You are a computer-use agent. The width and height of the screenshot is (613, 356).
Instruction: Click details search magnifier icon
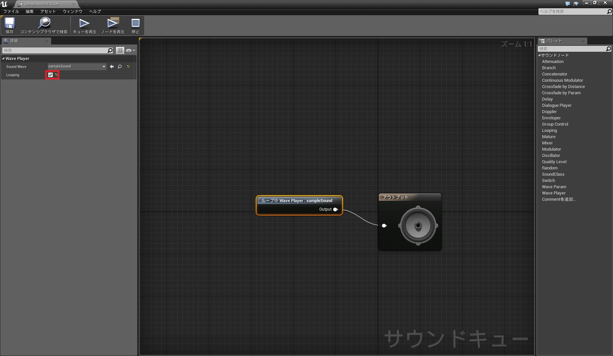click(110, 50)
